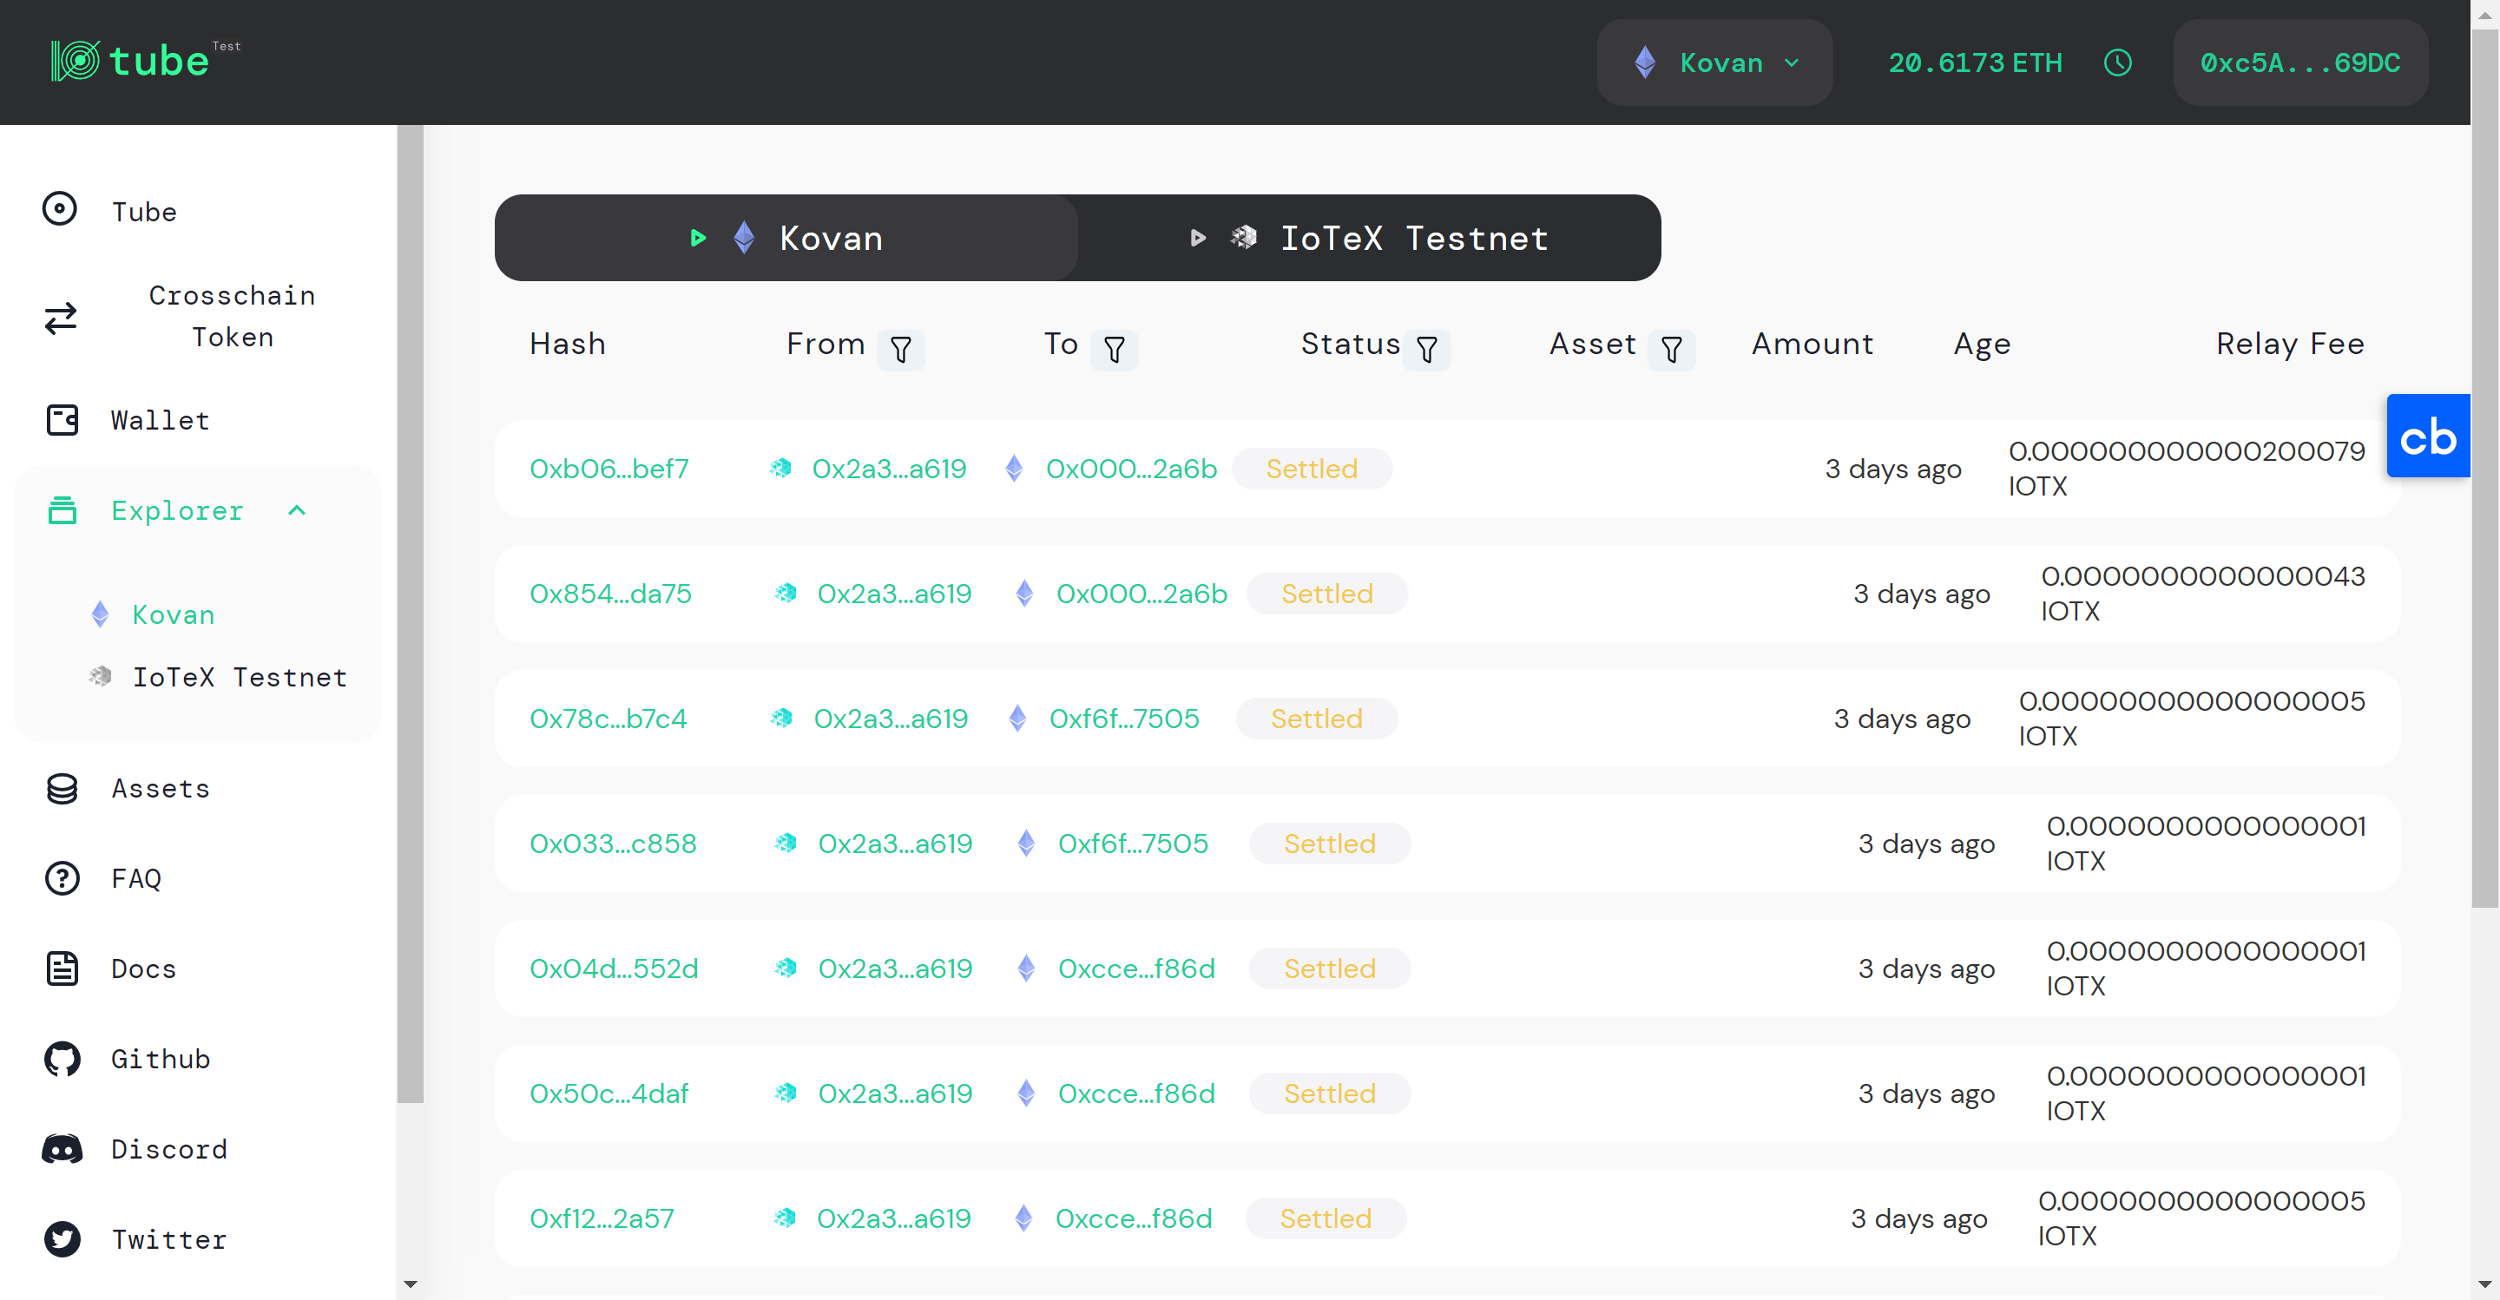Screen dimensions: 2500x1300
Task: Click Settled badge in 0xf12...2a57 row
Action: pos(1326,1218)
